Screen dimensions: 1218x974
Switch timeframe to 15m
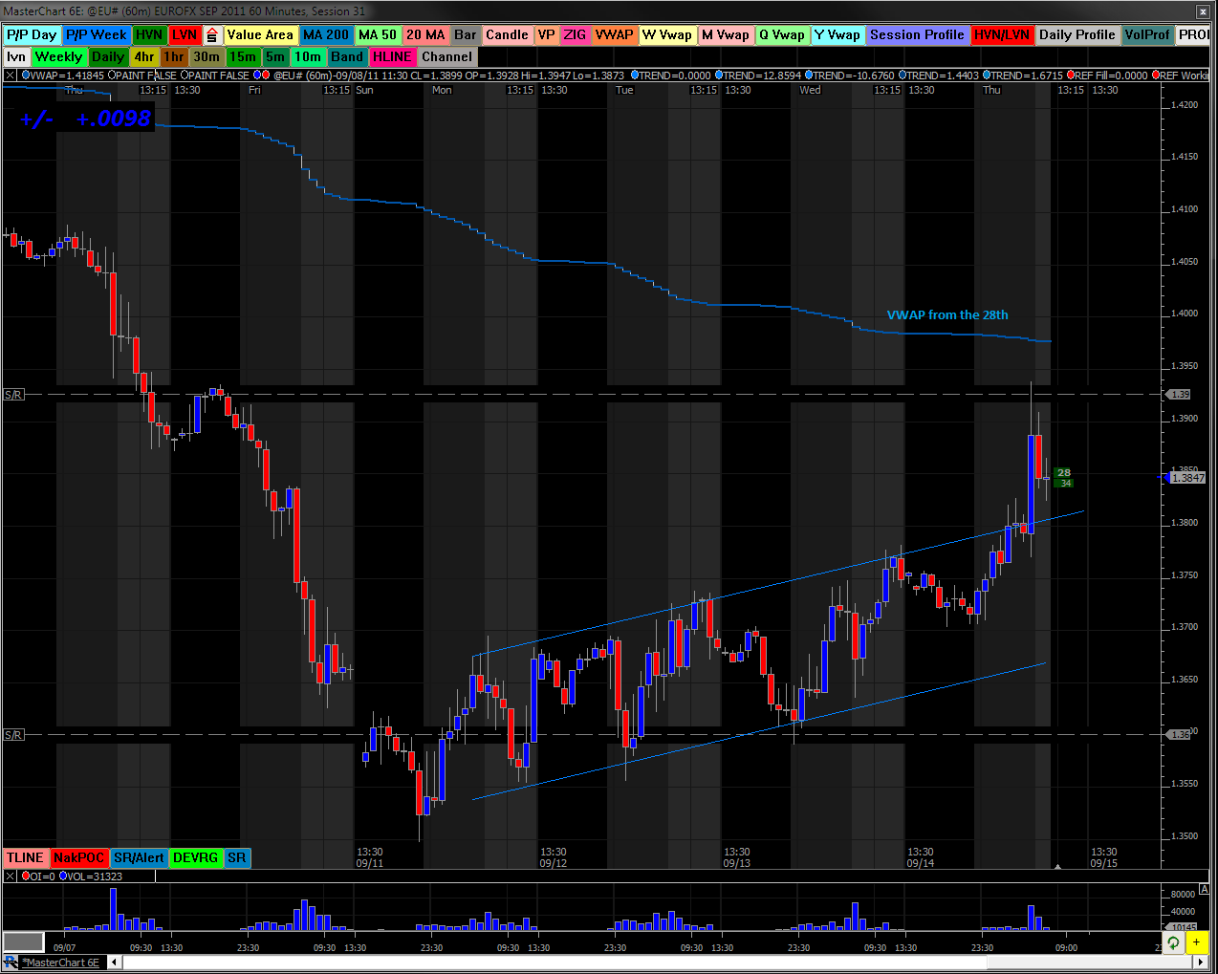click(243, 56)
